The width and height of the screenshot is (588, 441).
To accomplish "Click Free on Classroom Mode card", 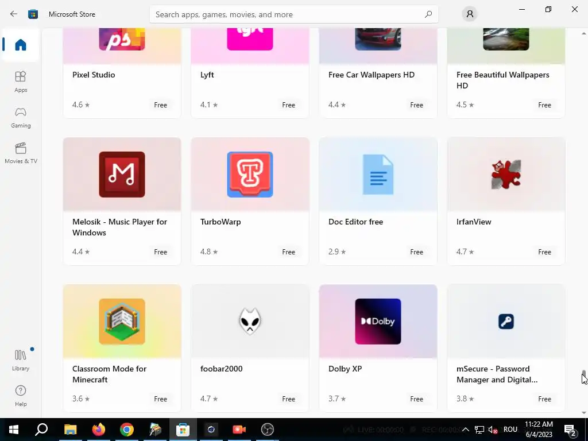I will coord(161,399).
